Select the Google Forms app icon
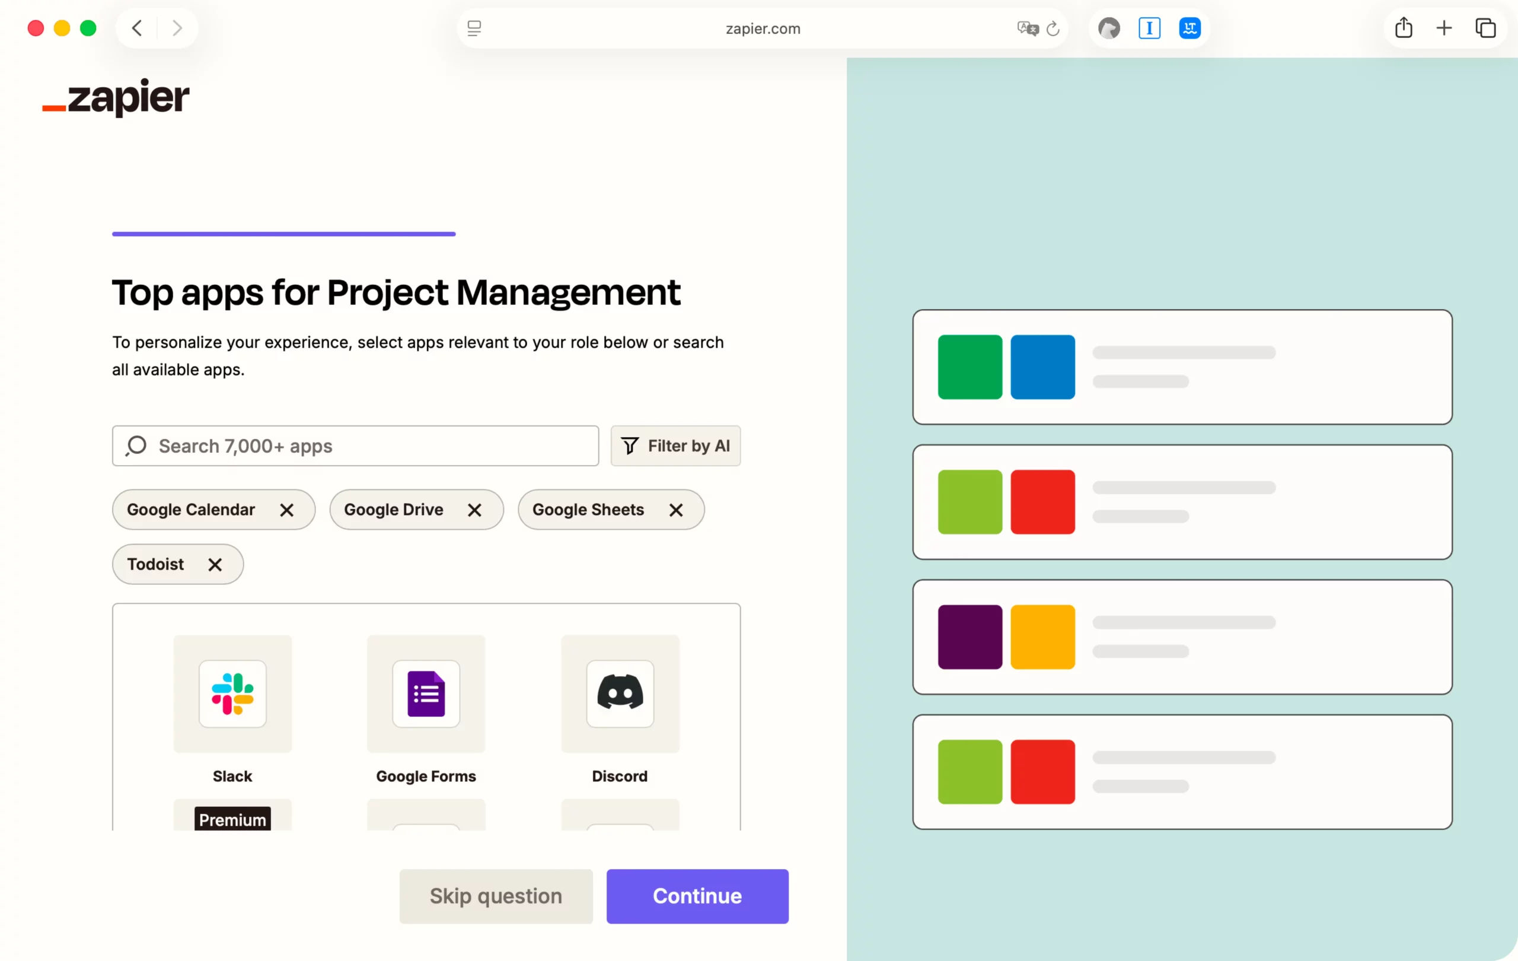The height and width of the screenshot is (961, 1518). click(426, 693)
